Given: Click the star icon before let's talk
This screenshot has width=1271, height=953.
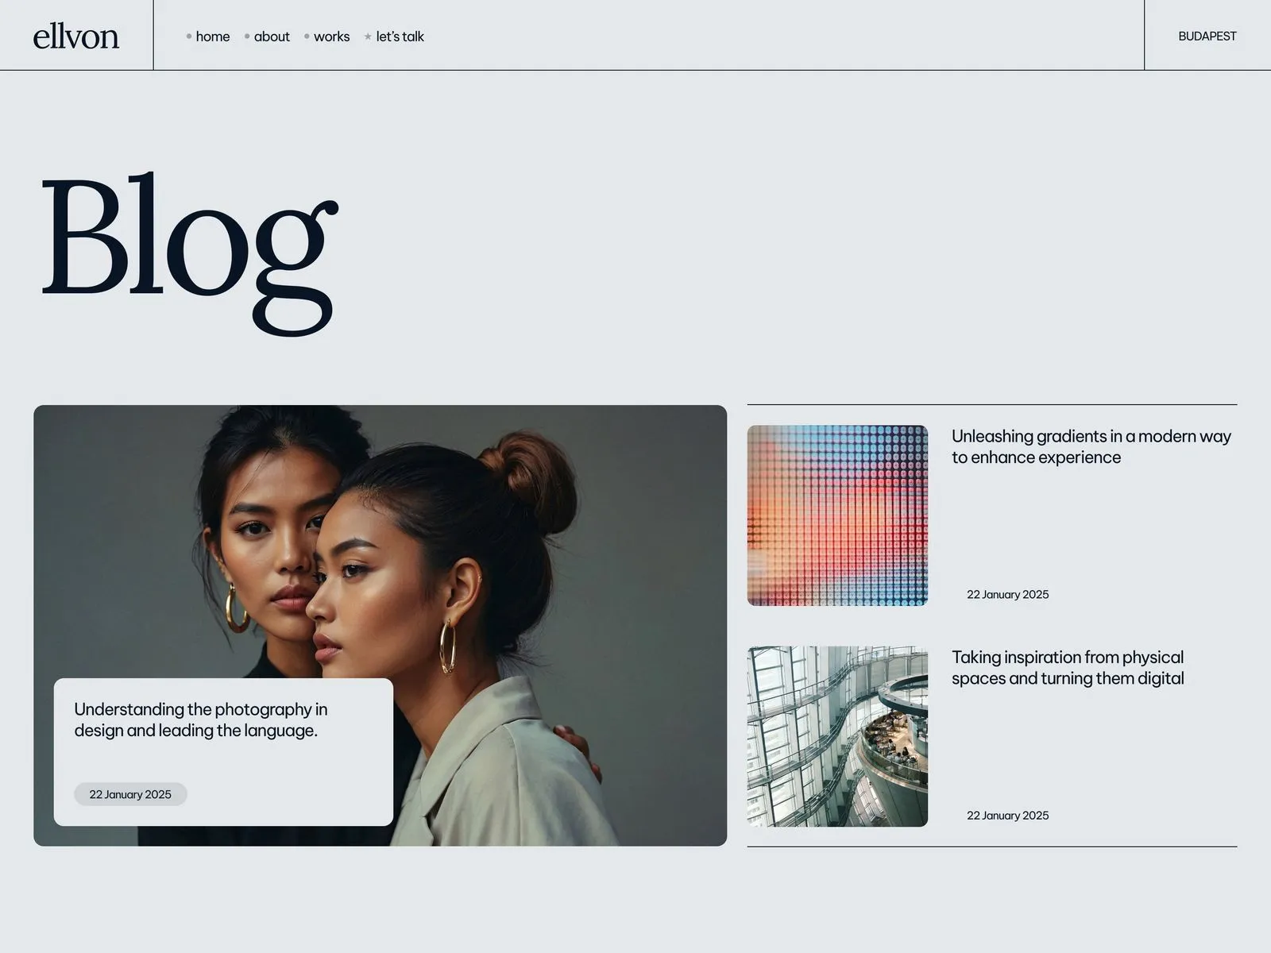Looking at the screenshot, I should coord(368,37).
